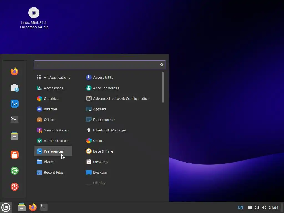Open Applets settings

123,109
